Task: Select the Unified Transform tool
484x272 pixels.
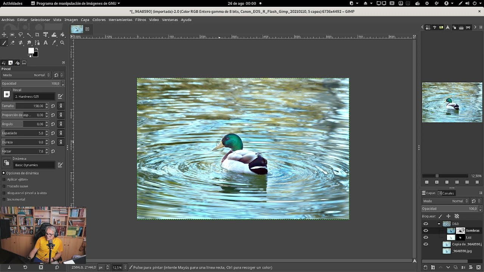Action: (x=46, y=35)
